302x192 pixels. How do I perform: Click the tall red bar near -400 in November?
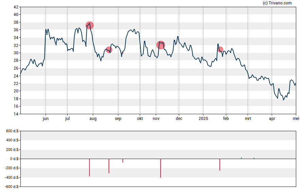tap(161, 168)
